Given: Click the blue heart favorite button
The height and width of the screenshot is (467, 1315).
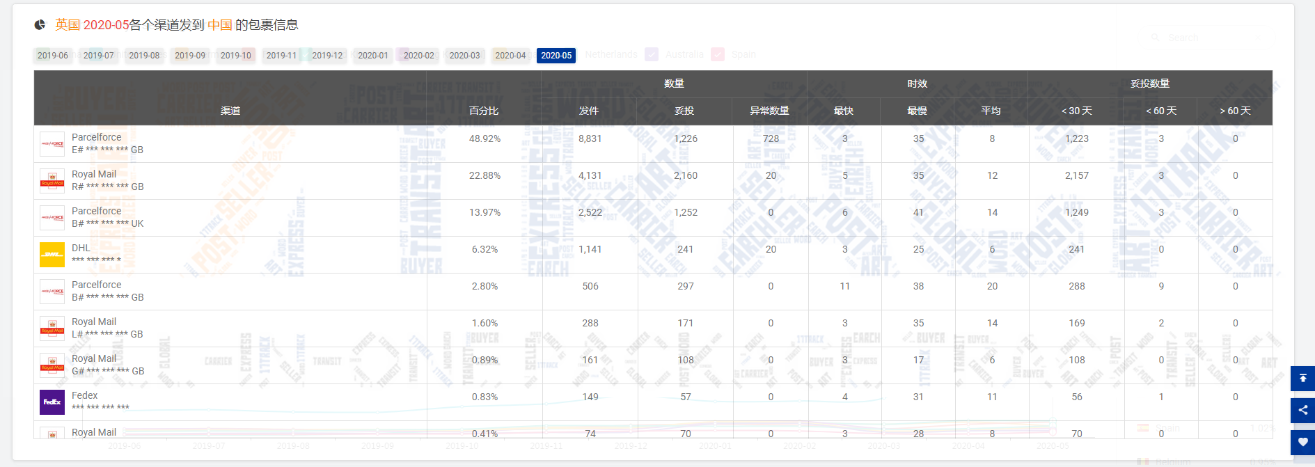Looking at the screenshot, I should (x=1302, y=442).
